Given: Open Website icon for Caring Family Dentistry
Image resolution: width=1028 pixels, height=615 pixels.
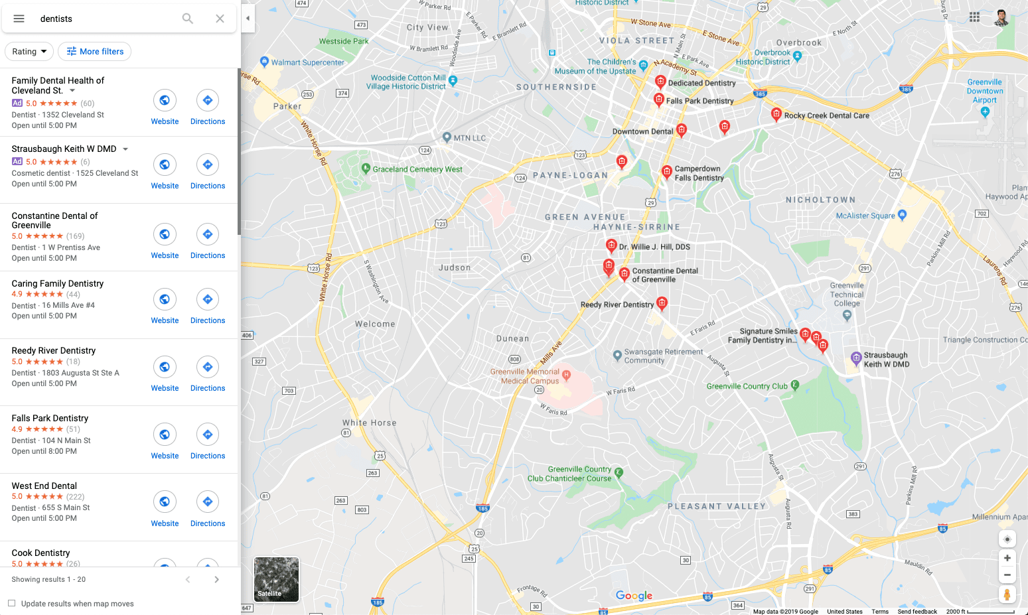Looking at the screenshot, I should point(165,299).
